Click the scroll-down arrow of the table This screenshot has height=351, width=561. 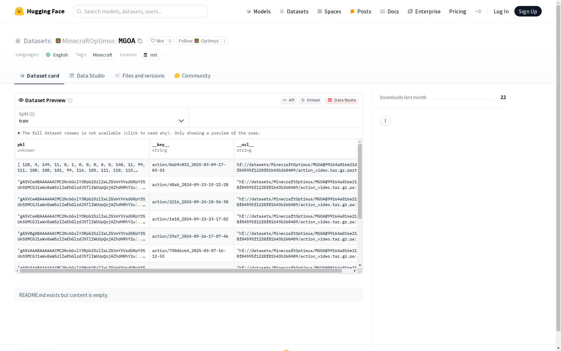pyautogui.click(x=360, y=265)
